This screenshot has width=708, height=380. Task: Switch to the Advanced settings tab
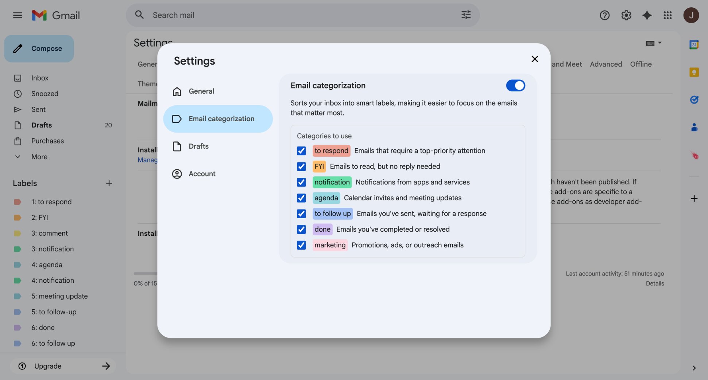(x=606, y=64)
